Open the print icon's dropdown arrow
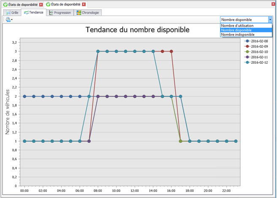277x198 pixels. [12, 20]
